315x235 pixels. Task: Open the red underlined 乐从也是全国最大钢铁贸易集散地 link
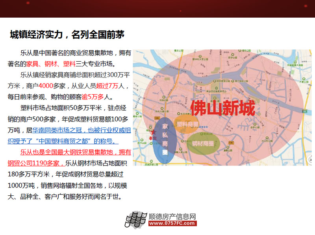[x=67, y=152]
